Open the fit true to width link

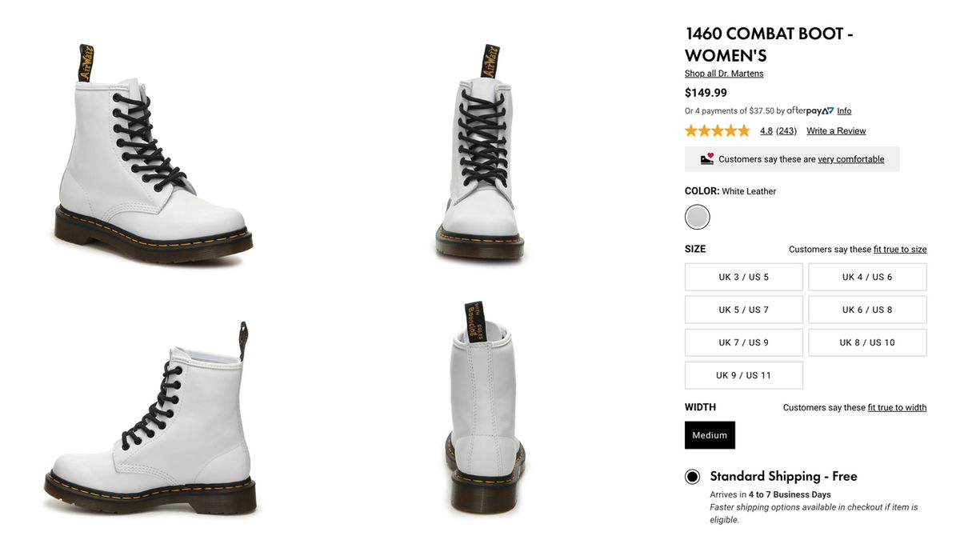pyautogui.click(x=897, y=407)
